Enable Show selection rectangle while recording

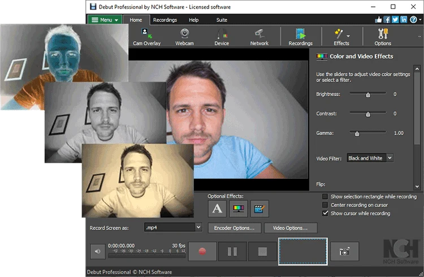pos(325,196)
